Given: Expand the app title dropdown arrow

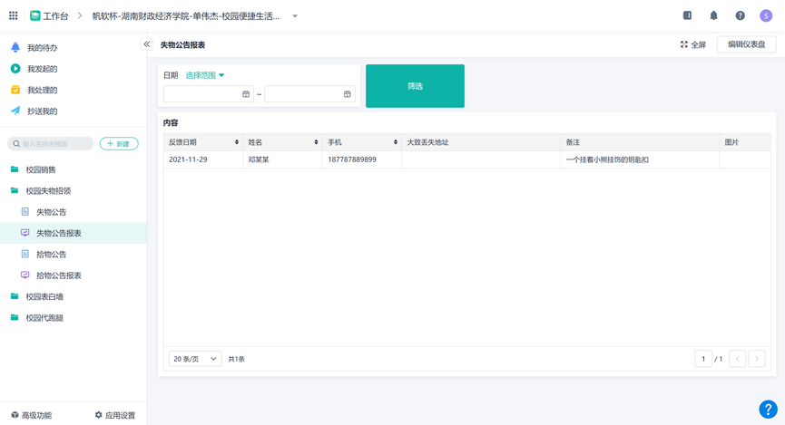Looking at the screenshot, I should click(x=295, y=16).
